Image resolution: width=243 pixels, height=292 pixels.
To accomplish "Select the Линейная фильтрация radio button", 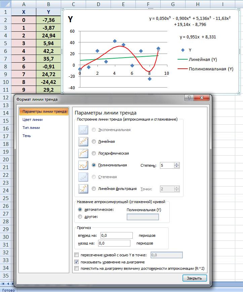I will click(94, 189).
